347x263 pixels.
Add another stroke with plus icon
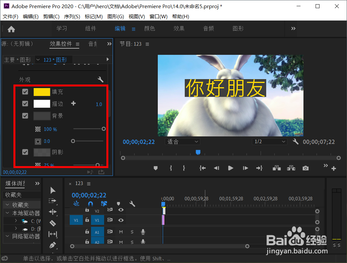point(73,103)
